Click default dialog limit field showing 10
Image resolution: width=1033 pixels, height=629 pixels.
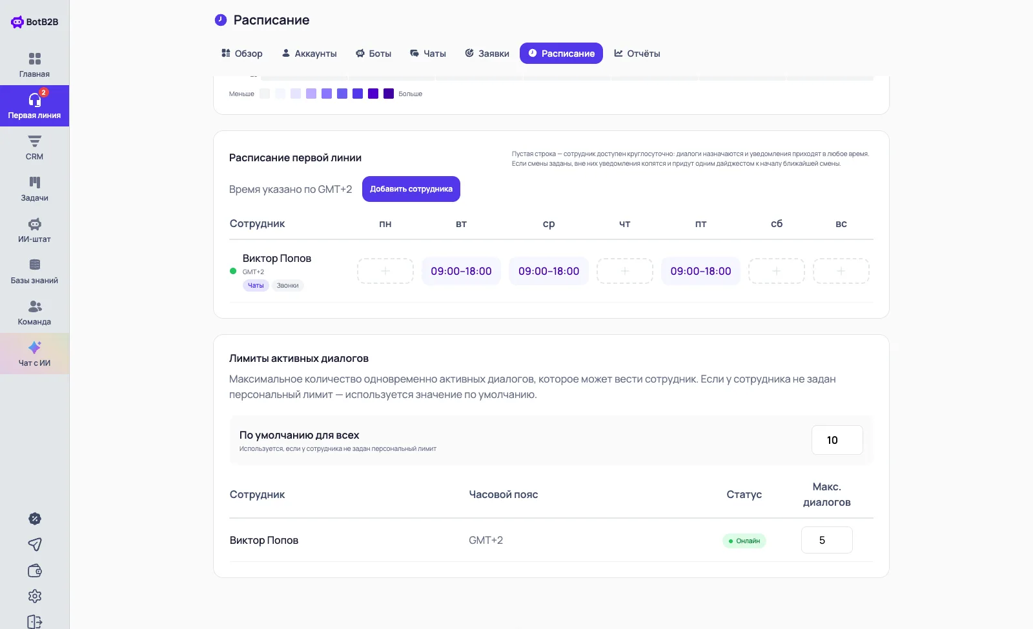tap(837, 440)
